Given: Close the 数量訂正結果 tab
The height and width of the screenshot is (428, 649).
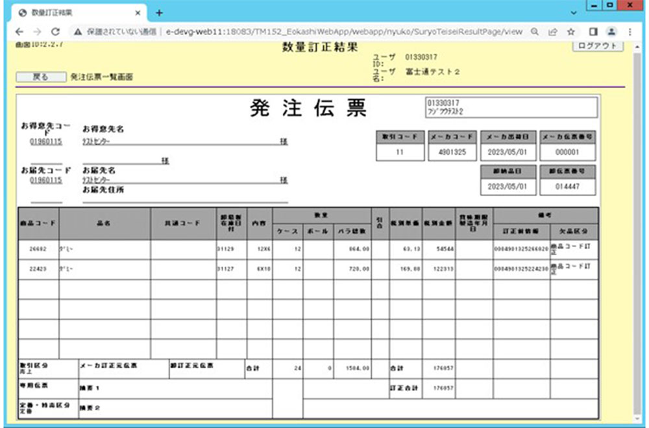Looking at the screenshot, I should (x=138, y=13).
